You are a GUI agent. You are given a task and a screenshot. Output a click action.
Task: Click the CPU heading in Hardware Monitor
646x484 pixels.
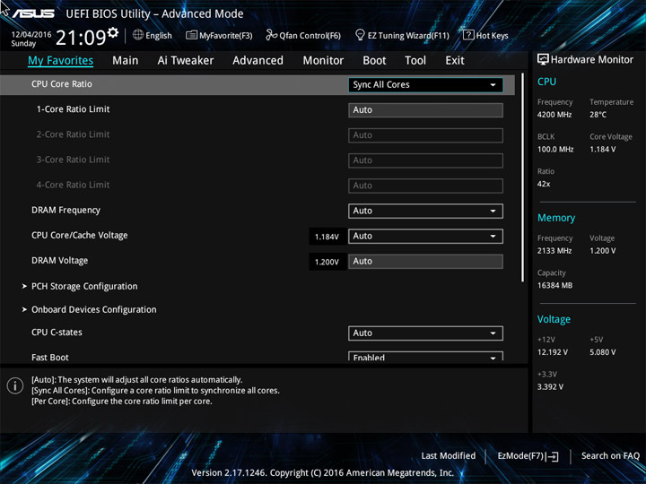click(x=546, y=82)
